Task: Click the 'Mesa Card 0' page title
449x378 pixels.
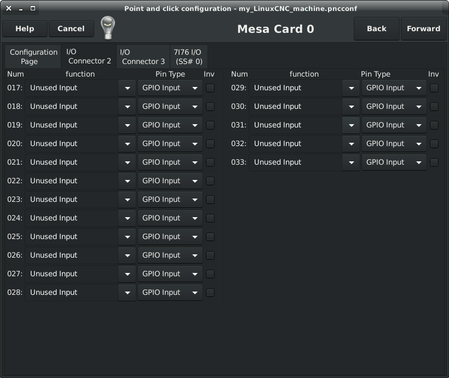Action: tap(276, 29)
